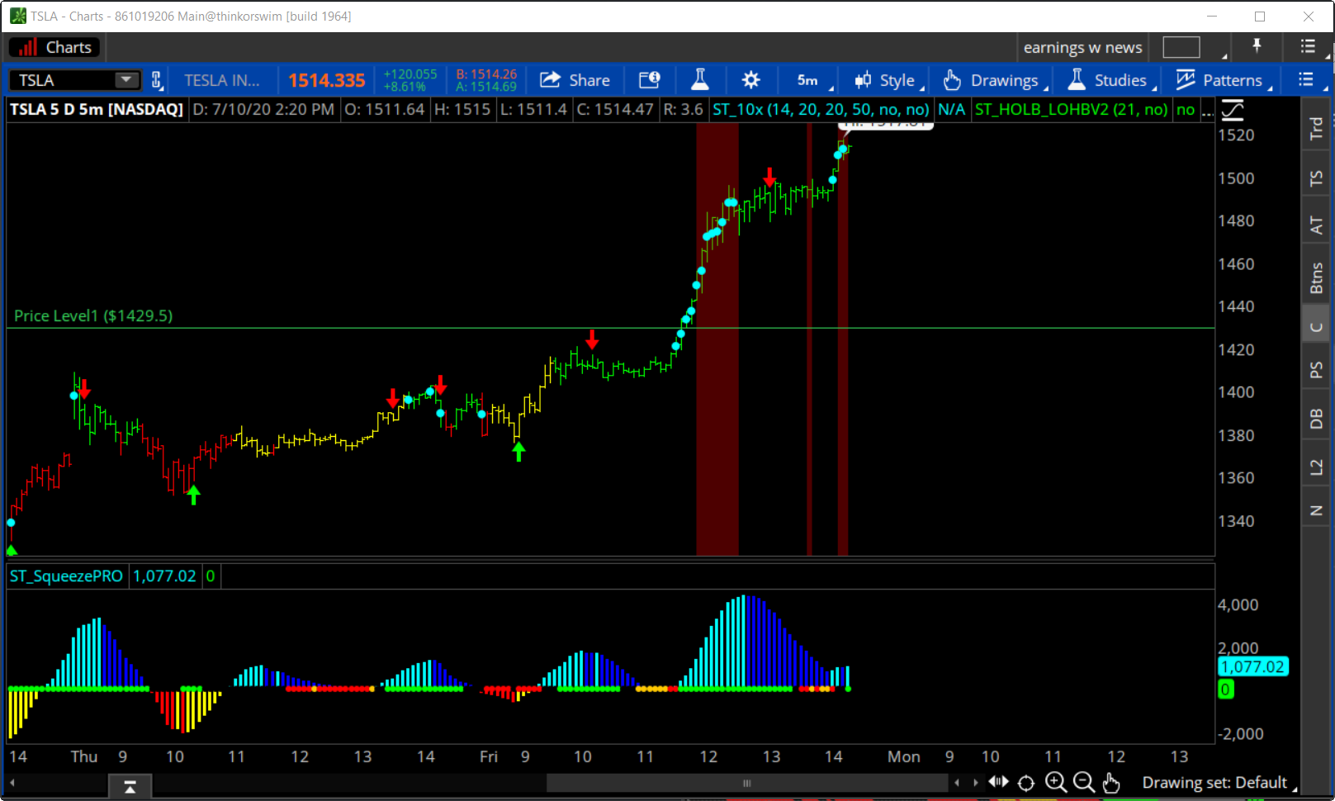Viewport: 1335px width, 801px height.
Task: Click the zoom out magnifier
Action: pyautogui.click(x=1083, y=782)
